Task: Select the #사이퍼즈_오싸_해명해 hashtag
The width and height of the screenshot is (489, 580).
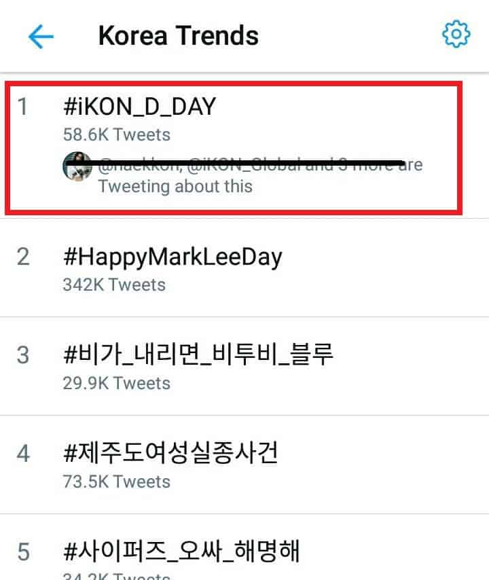Action: coord(181,551)
